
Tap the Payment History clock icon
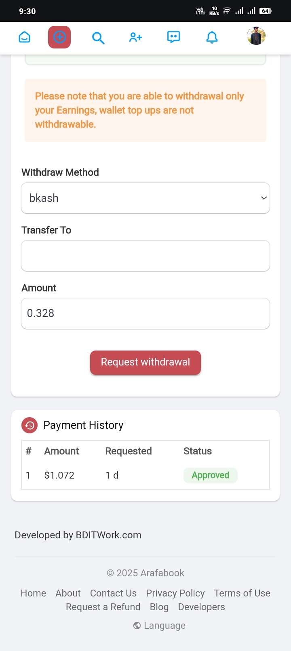point(30,425)
